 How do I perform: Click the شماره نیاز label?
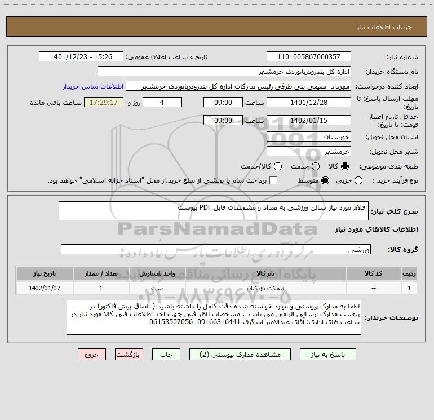(402, 57)
